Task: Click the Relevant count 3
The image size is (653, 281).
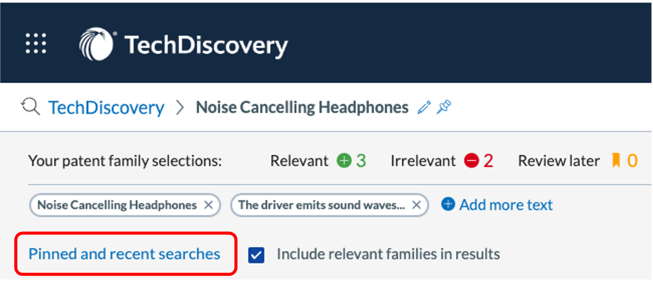Action: tap(361, 161)
